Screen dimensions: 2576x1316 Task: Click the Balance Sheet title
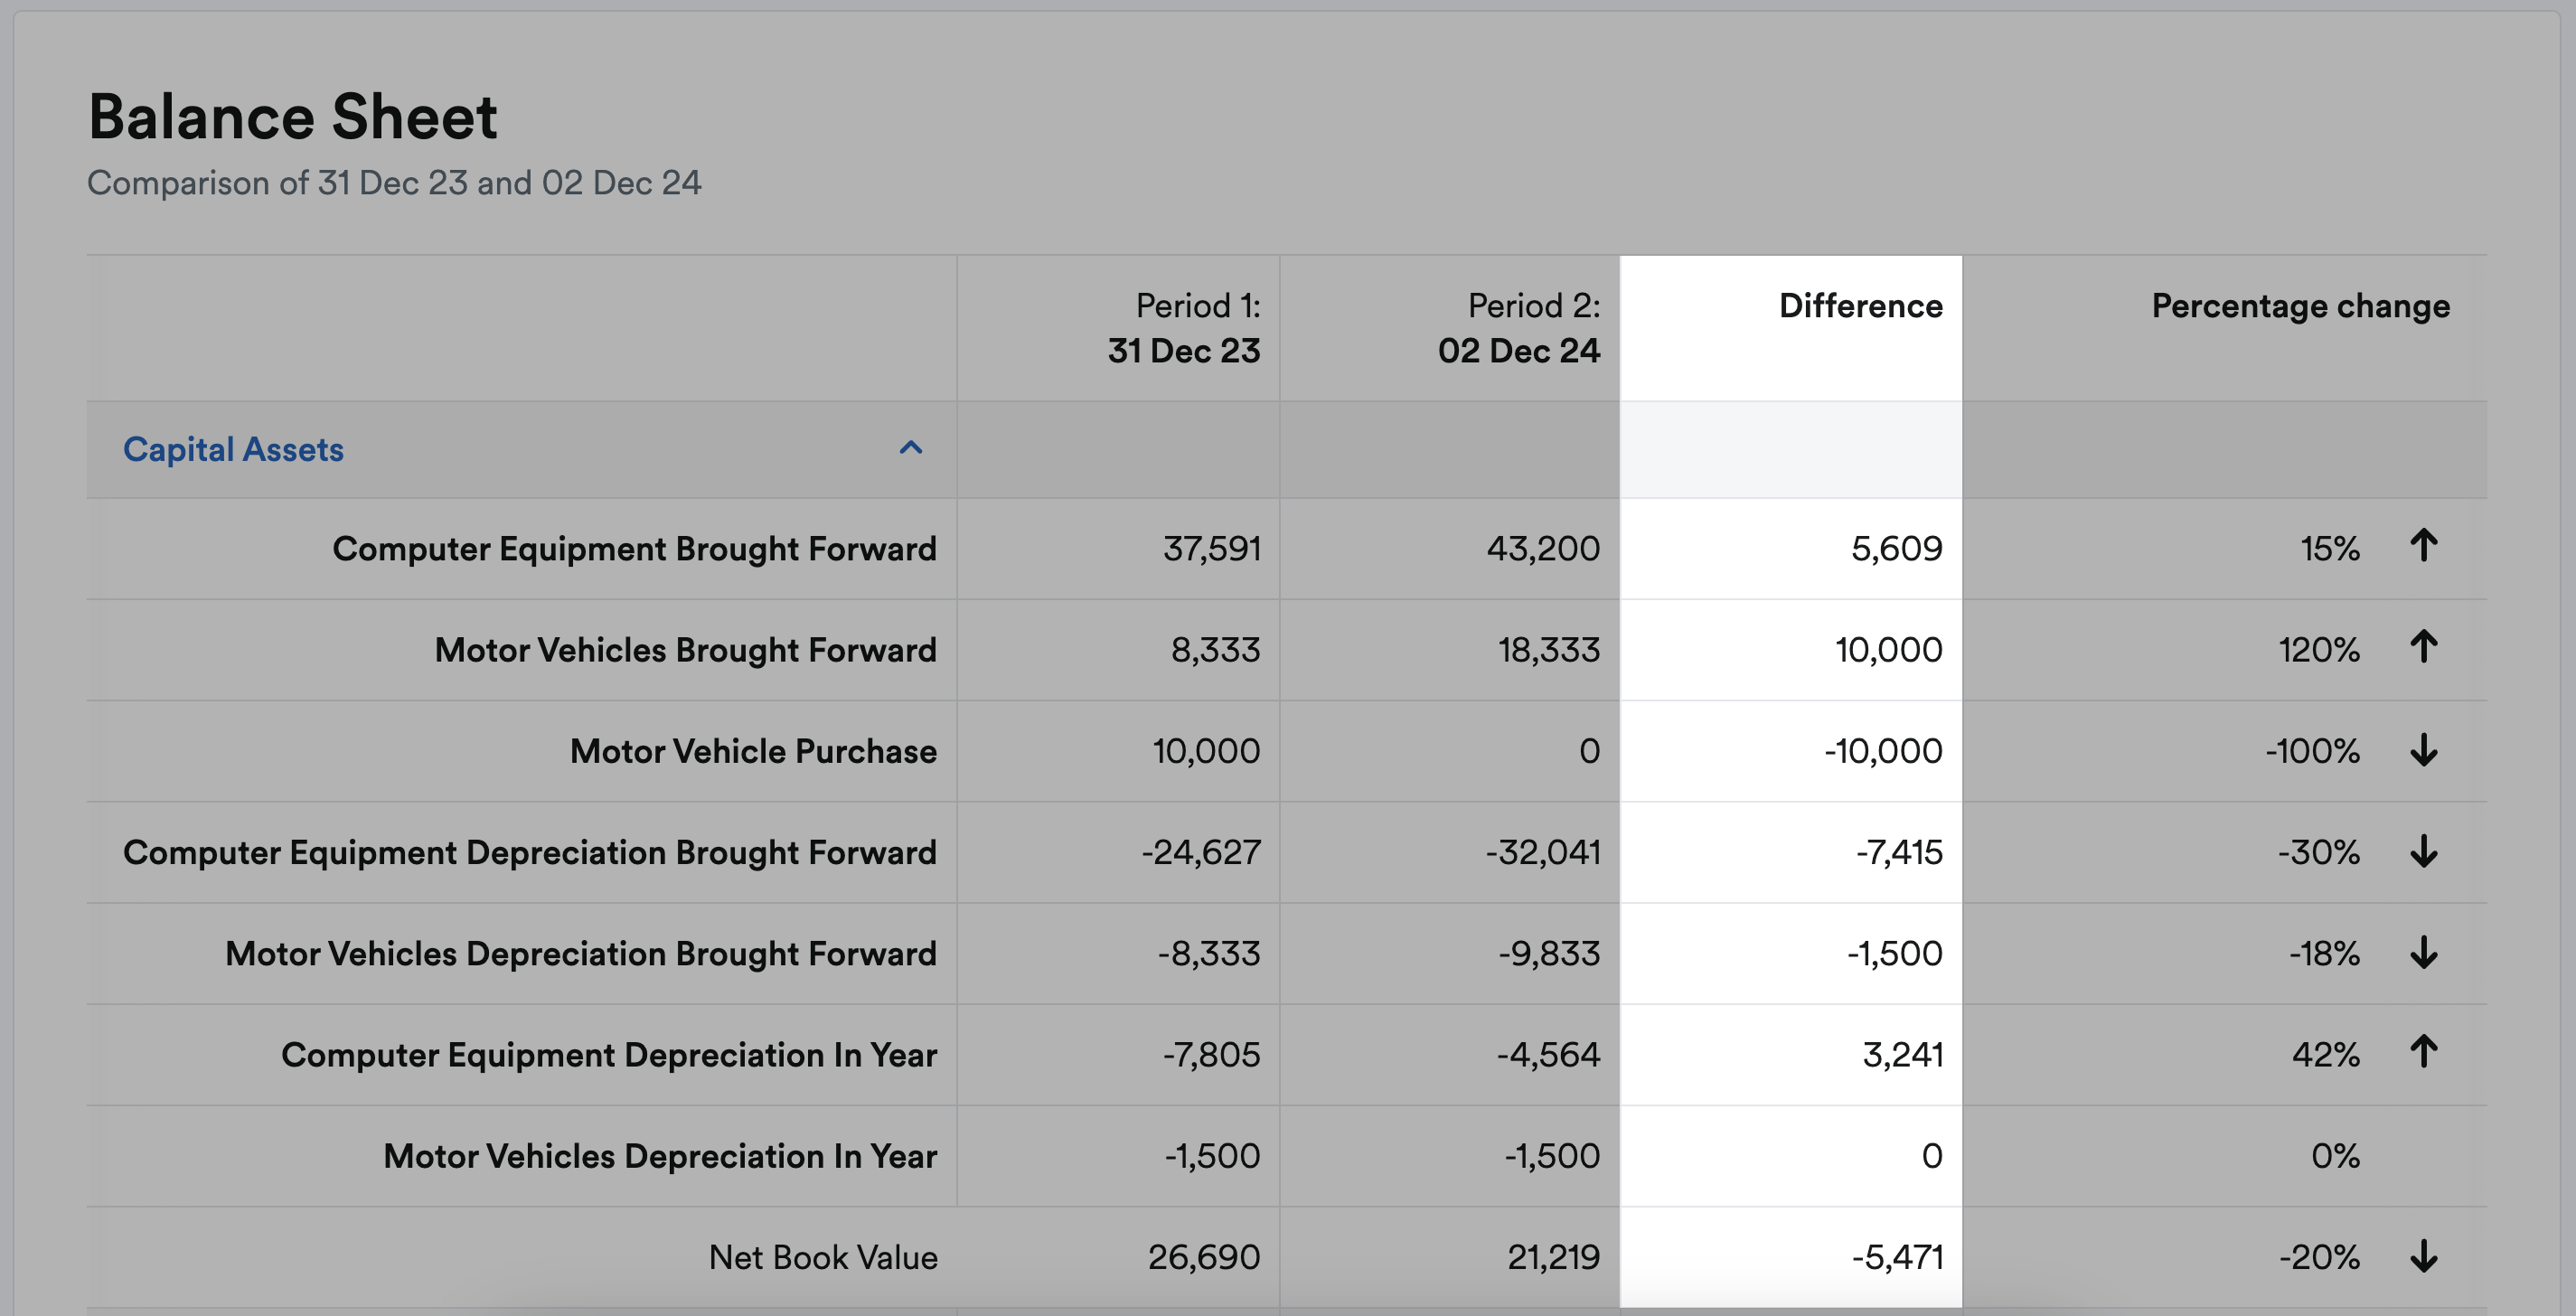click(293, 116)
